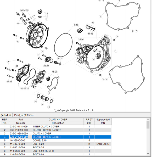The width and height of the screenshot is (152, 157).
Task: Click callout number 16 in diagram
Action: click(x=92, y=34)
